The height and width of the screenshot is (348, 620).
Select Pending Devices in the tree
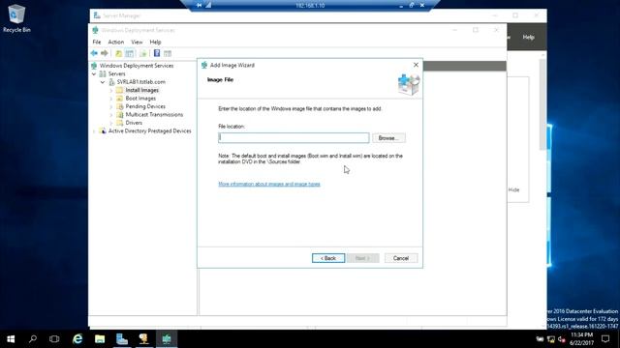click(x=145, y=106)
